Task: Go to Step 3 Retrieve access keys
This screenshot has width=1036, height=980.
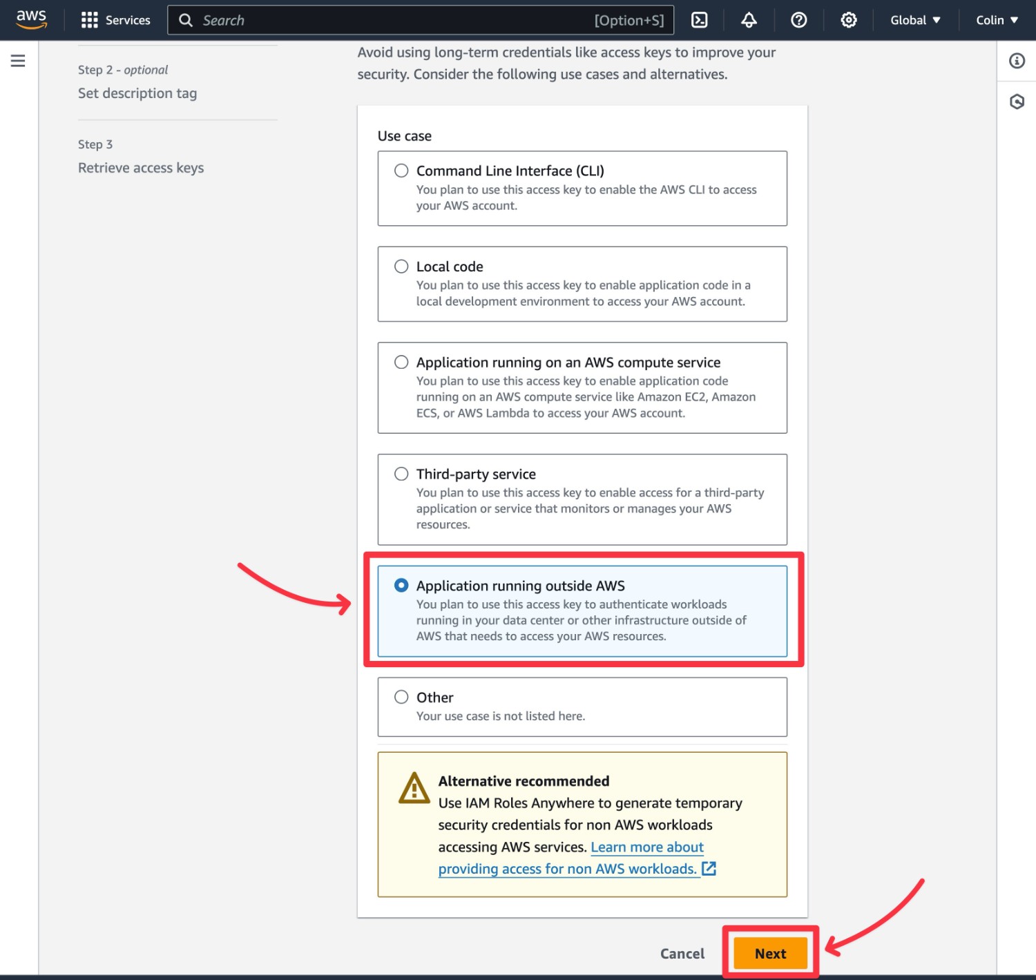Action: pyautogui.click(x=141, y=168)
